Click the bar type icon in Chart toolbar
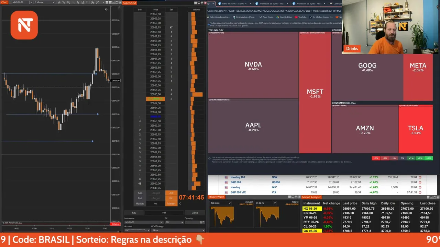 point(59,2)
